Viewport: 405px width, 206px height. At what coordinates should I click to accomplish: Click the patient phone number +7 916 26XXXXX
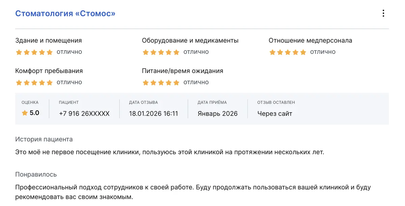(x=84, y=114)
